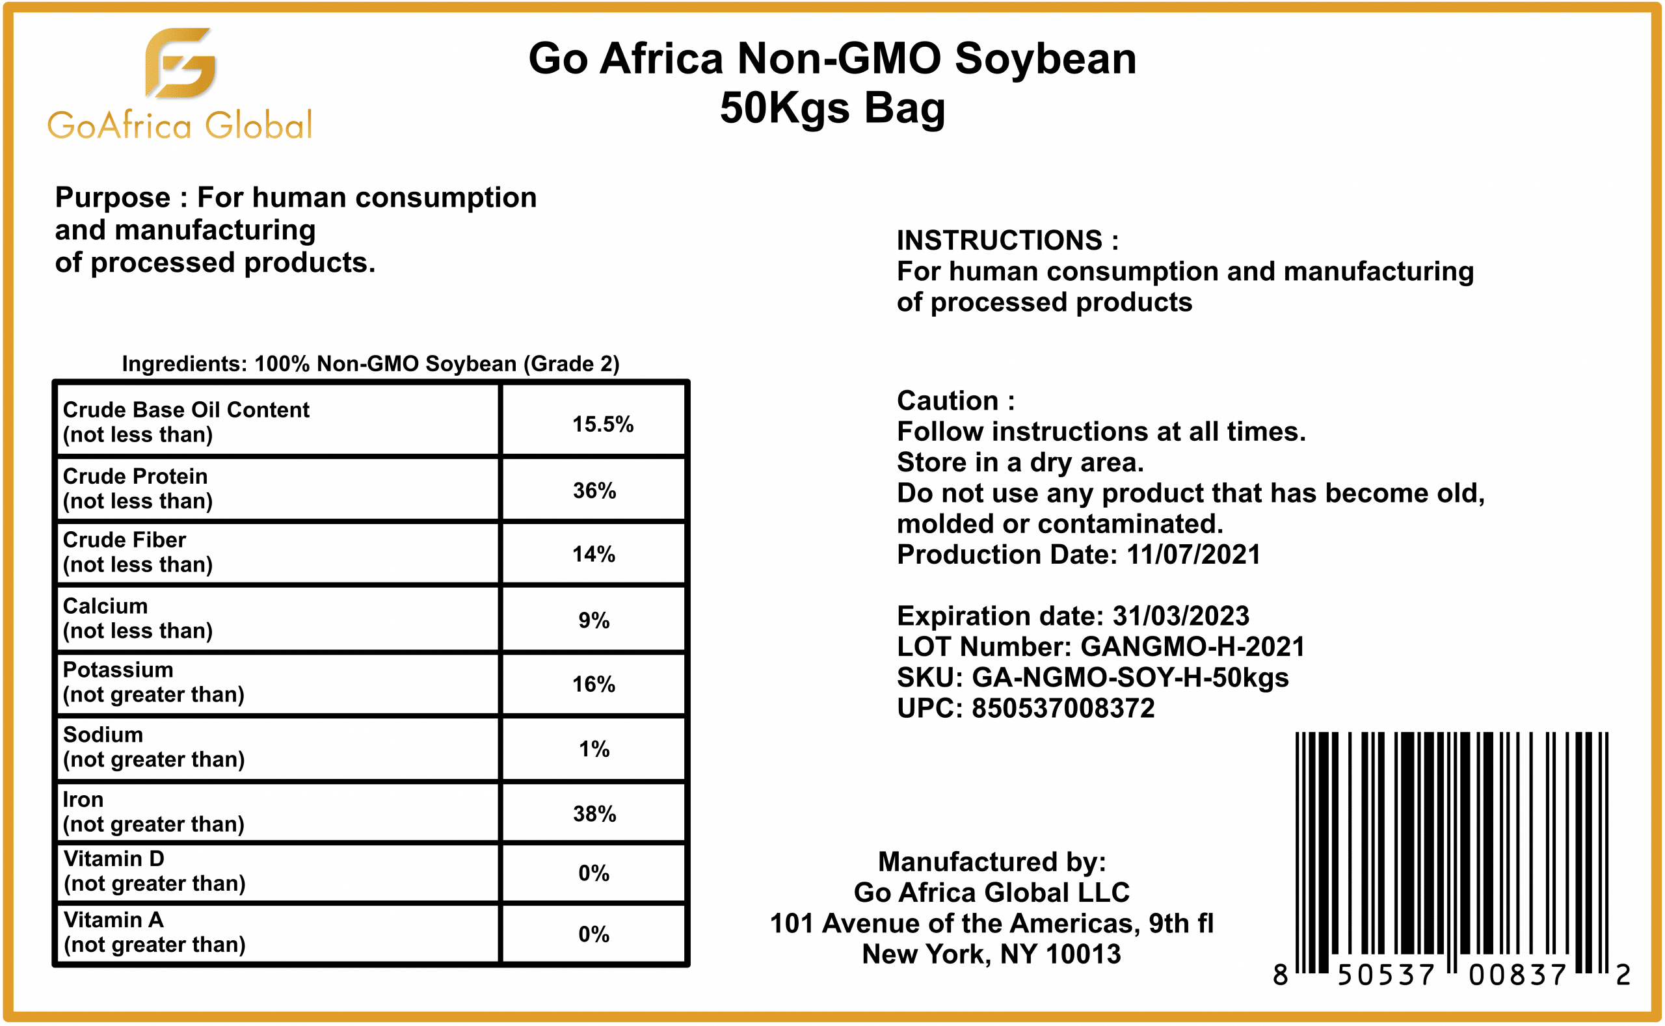Screen dimensions: 1665x1026
Task: Click the Caution heading
Action: (x=955, y=401)
